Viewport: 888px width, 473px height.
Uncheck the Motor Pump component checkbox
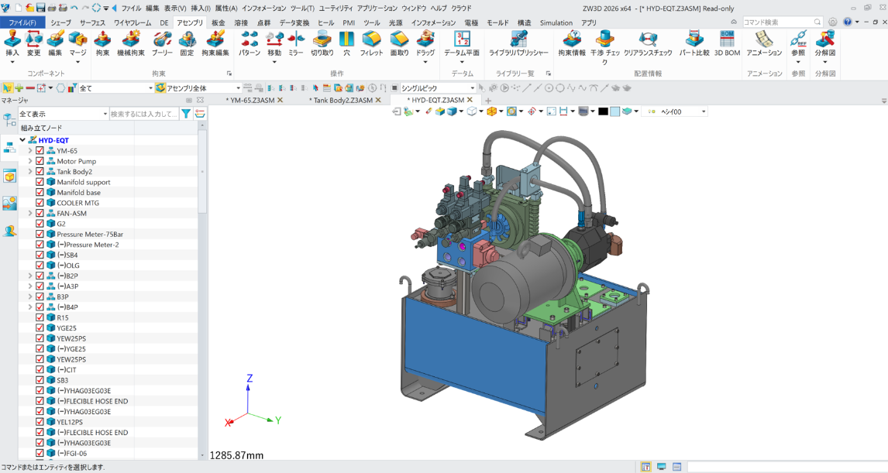coord(40,161)
